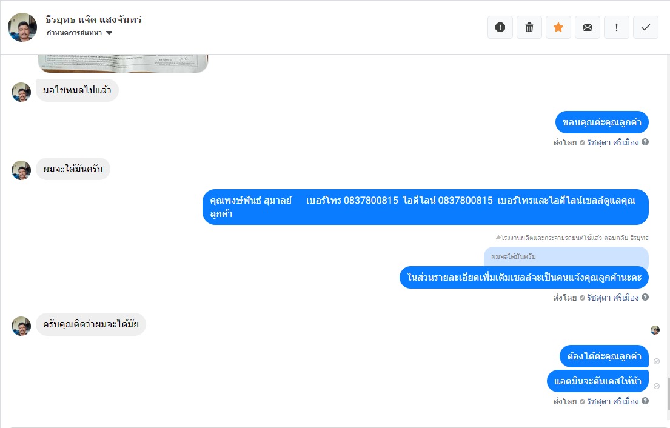The image size is (670, 428).
Task: Expand the กำหนดการสนทนา dropdown arrow
Action: point(109,33)
